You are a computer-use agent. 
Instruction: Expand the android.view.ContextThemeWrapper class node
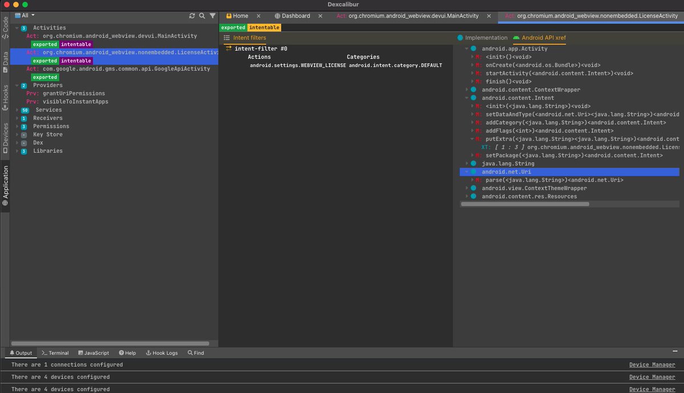467,188
